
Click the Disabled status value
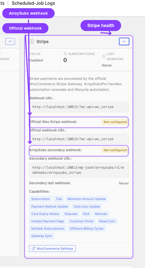pyautogui.click(x=35, y=60)
